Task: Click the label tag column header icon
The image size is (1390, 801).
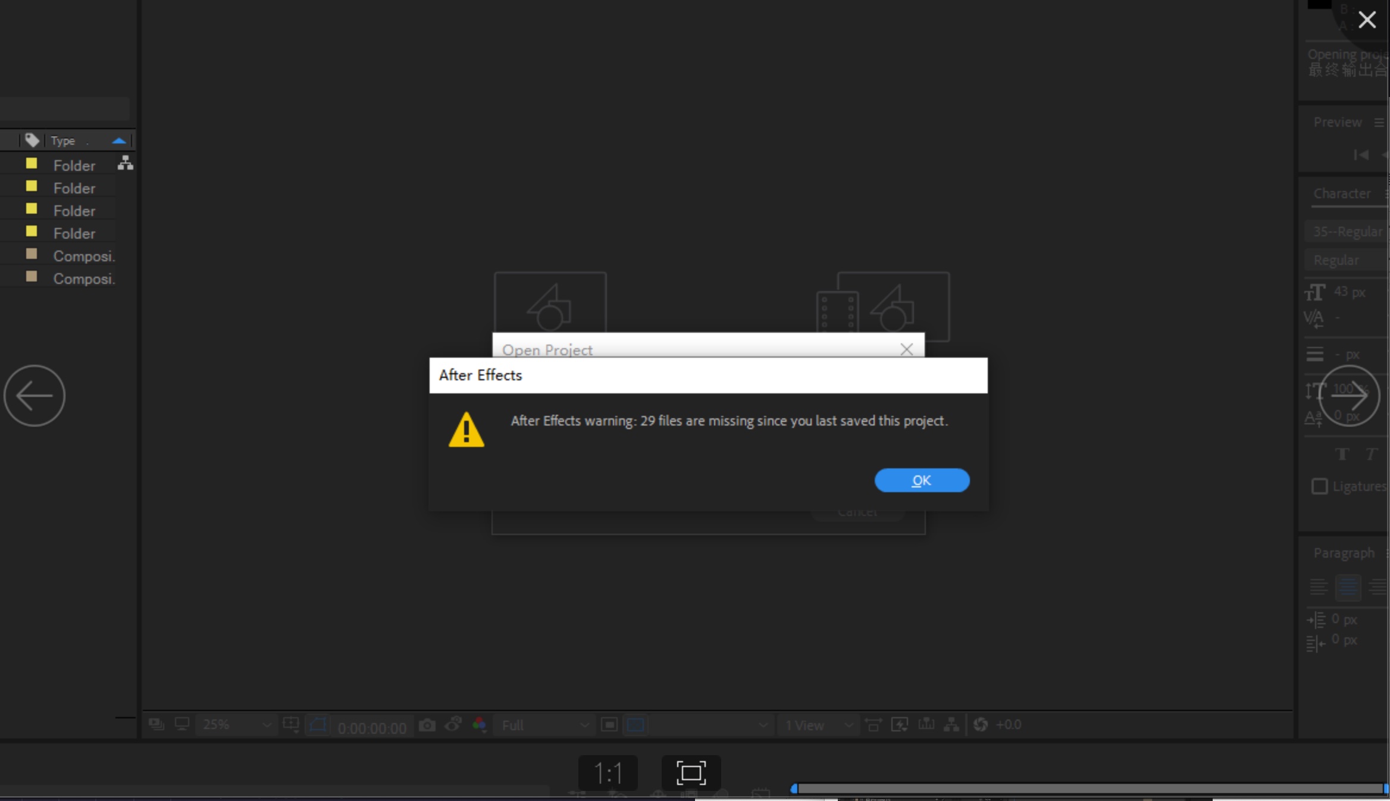Action: (x=32, y=140)
